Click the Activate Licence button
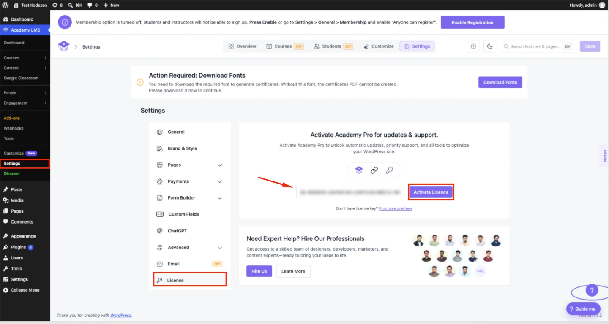Image resolution: width=609 pixels, height=324 pixels. pyautogui.click(x=431, y=192)
